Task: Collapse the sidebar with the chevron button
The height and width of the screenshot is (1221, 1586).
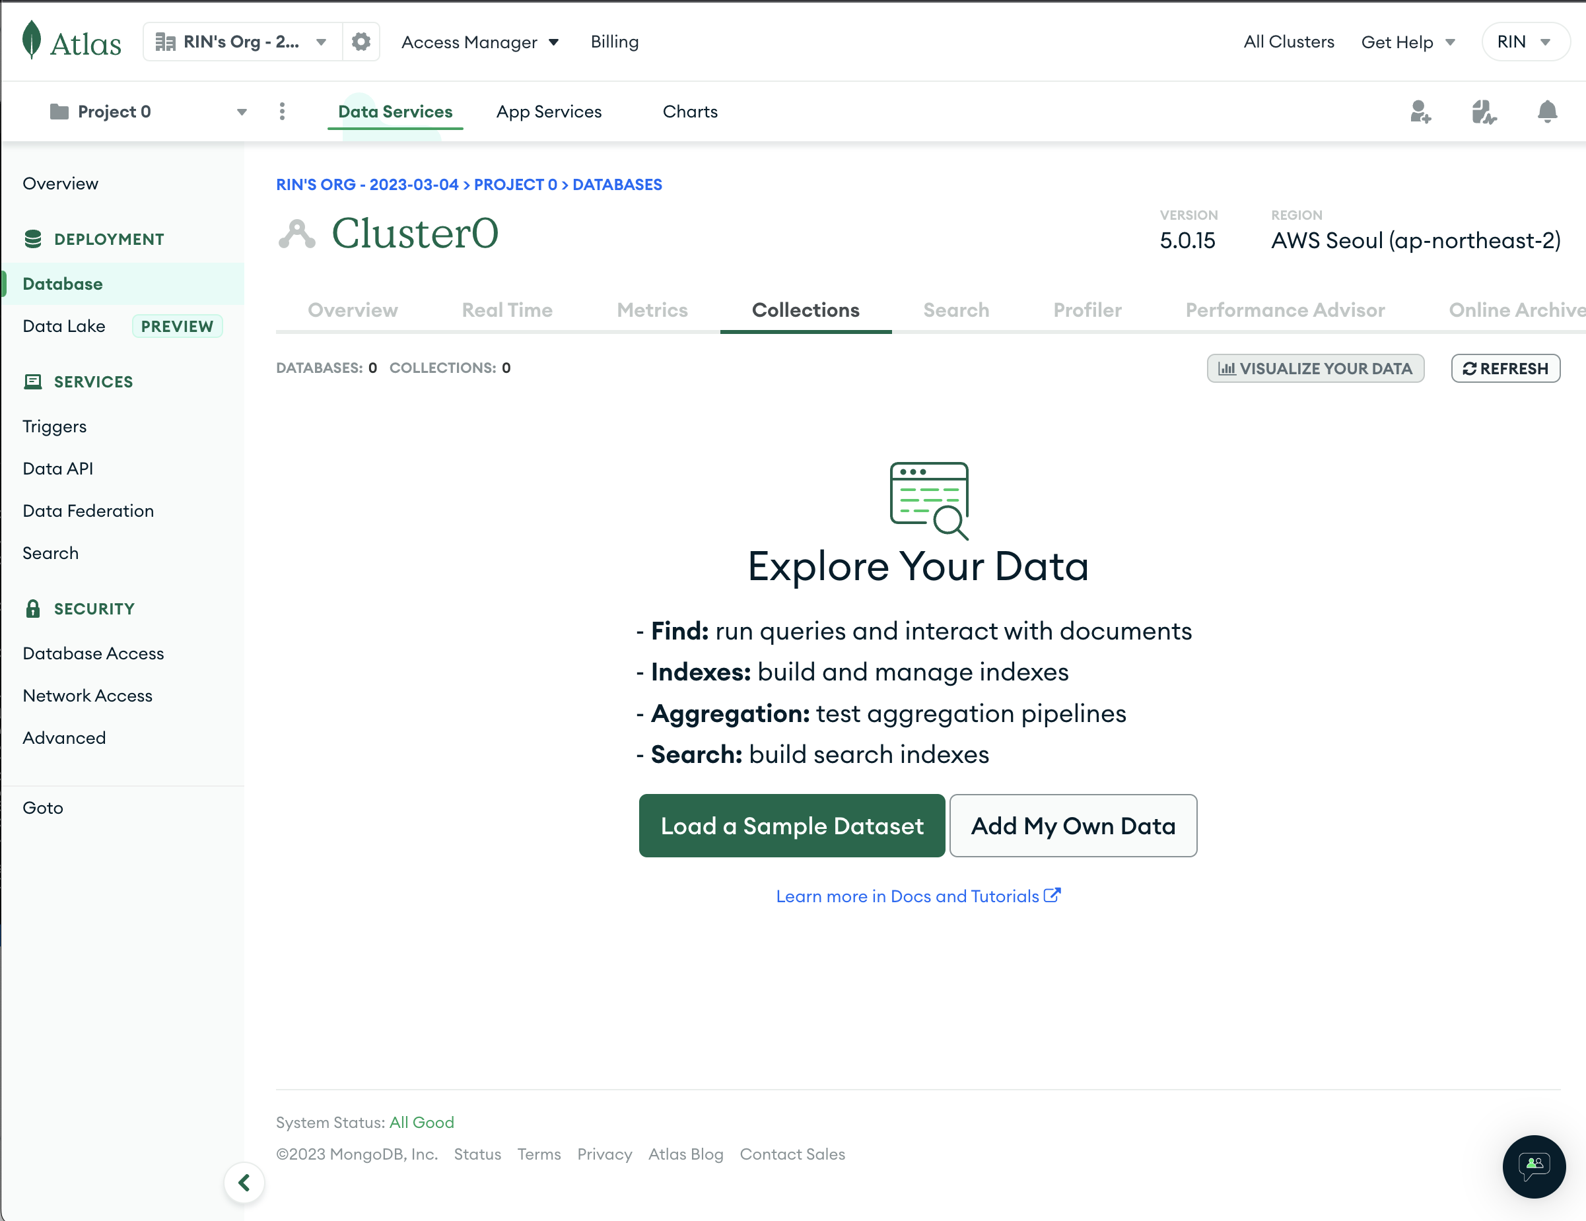Action: point(244,1183)
